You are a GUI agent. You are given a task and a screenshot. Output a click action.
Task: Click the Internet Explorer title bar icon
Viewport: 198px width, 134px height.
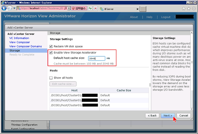click(x=3, y=3)
